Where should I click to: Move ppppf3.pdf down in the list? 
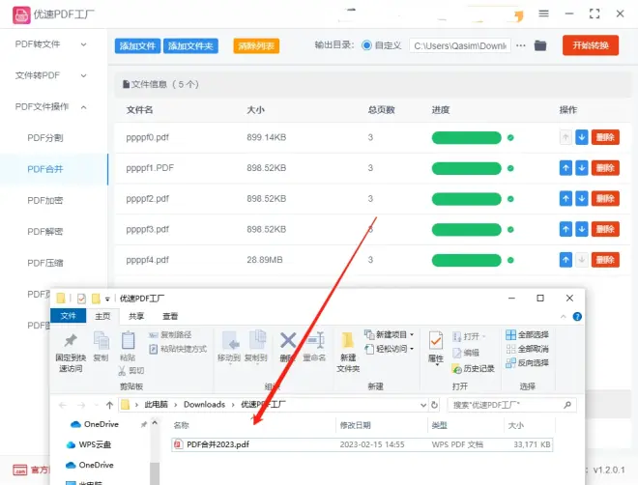581,229
